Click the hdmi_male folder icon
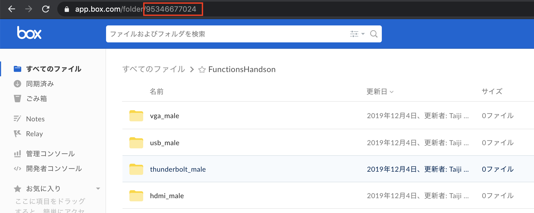This screenshot has height=213, width=534. coord(136,196)
